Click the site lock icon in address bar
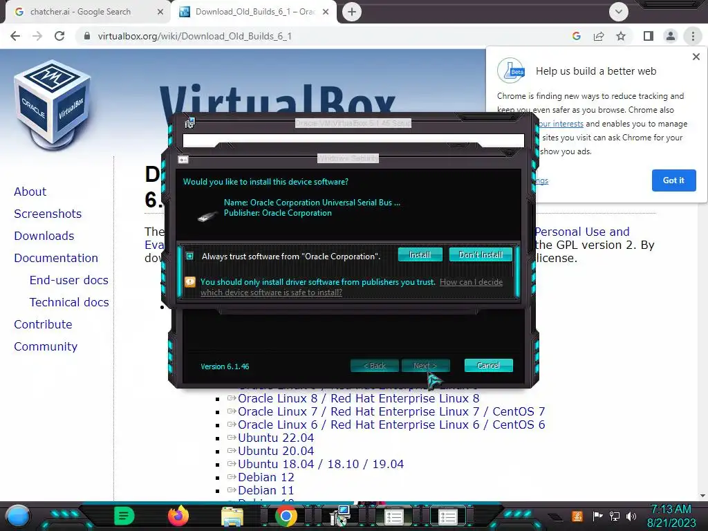This screenshot has width=708, height=531. 87,36
